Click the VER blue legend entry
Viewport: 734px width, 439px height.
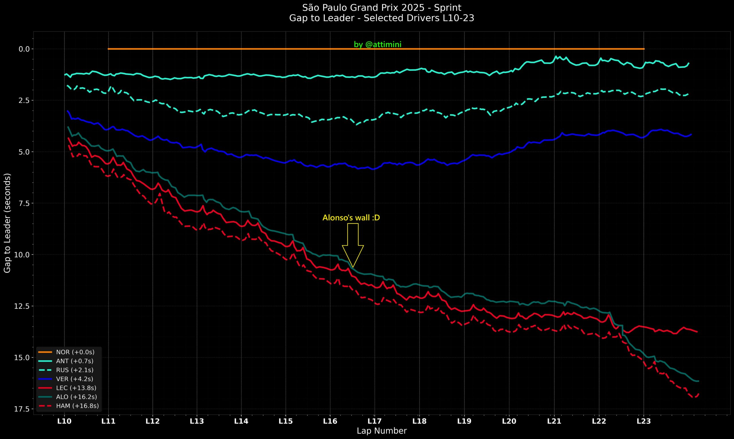pos(74,379)
